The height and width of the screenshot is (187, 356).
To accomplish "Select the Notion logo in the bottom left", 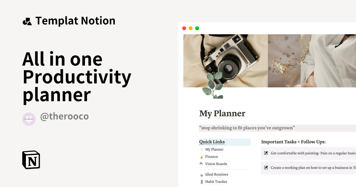I will [31, 160].
